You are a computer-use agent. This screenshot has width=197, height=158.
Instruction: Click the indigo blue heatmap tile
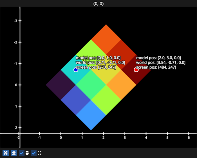pyautogui.click(x=76, y=100)
